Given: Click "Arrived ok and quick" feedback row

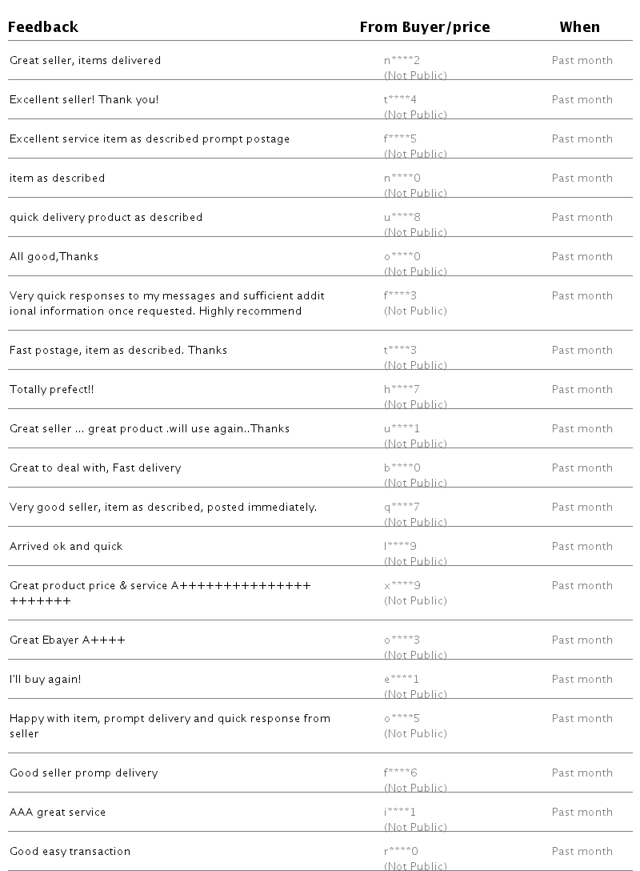Looking at the screenshot, I should point(66,546).
